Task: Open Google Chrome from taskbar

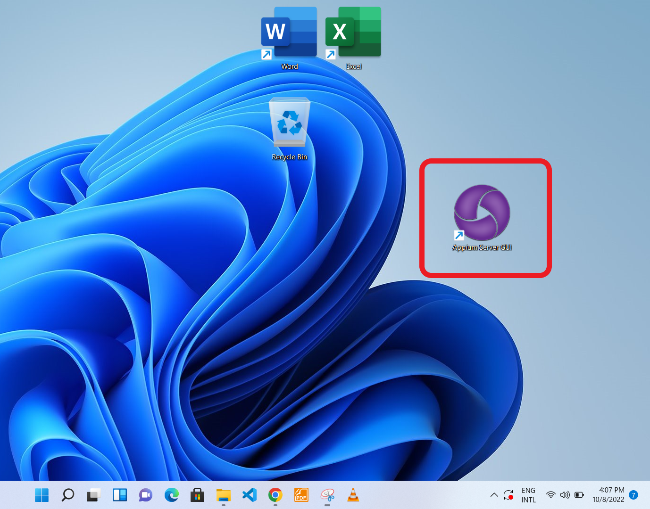Action: [275, 495]
